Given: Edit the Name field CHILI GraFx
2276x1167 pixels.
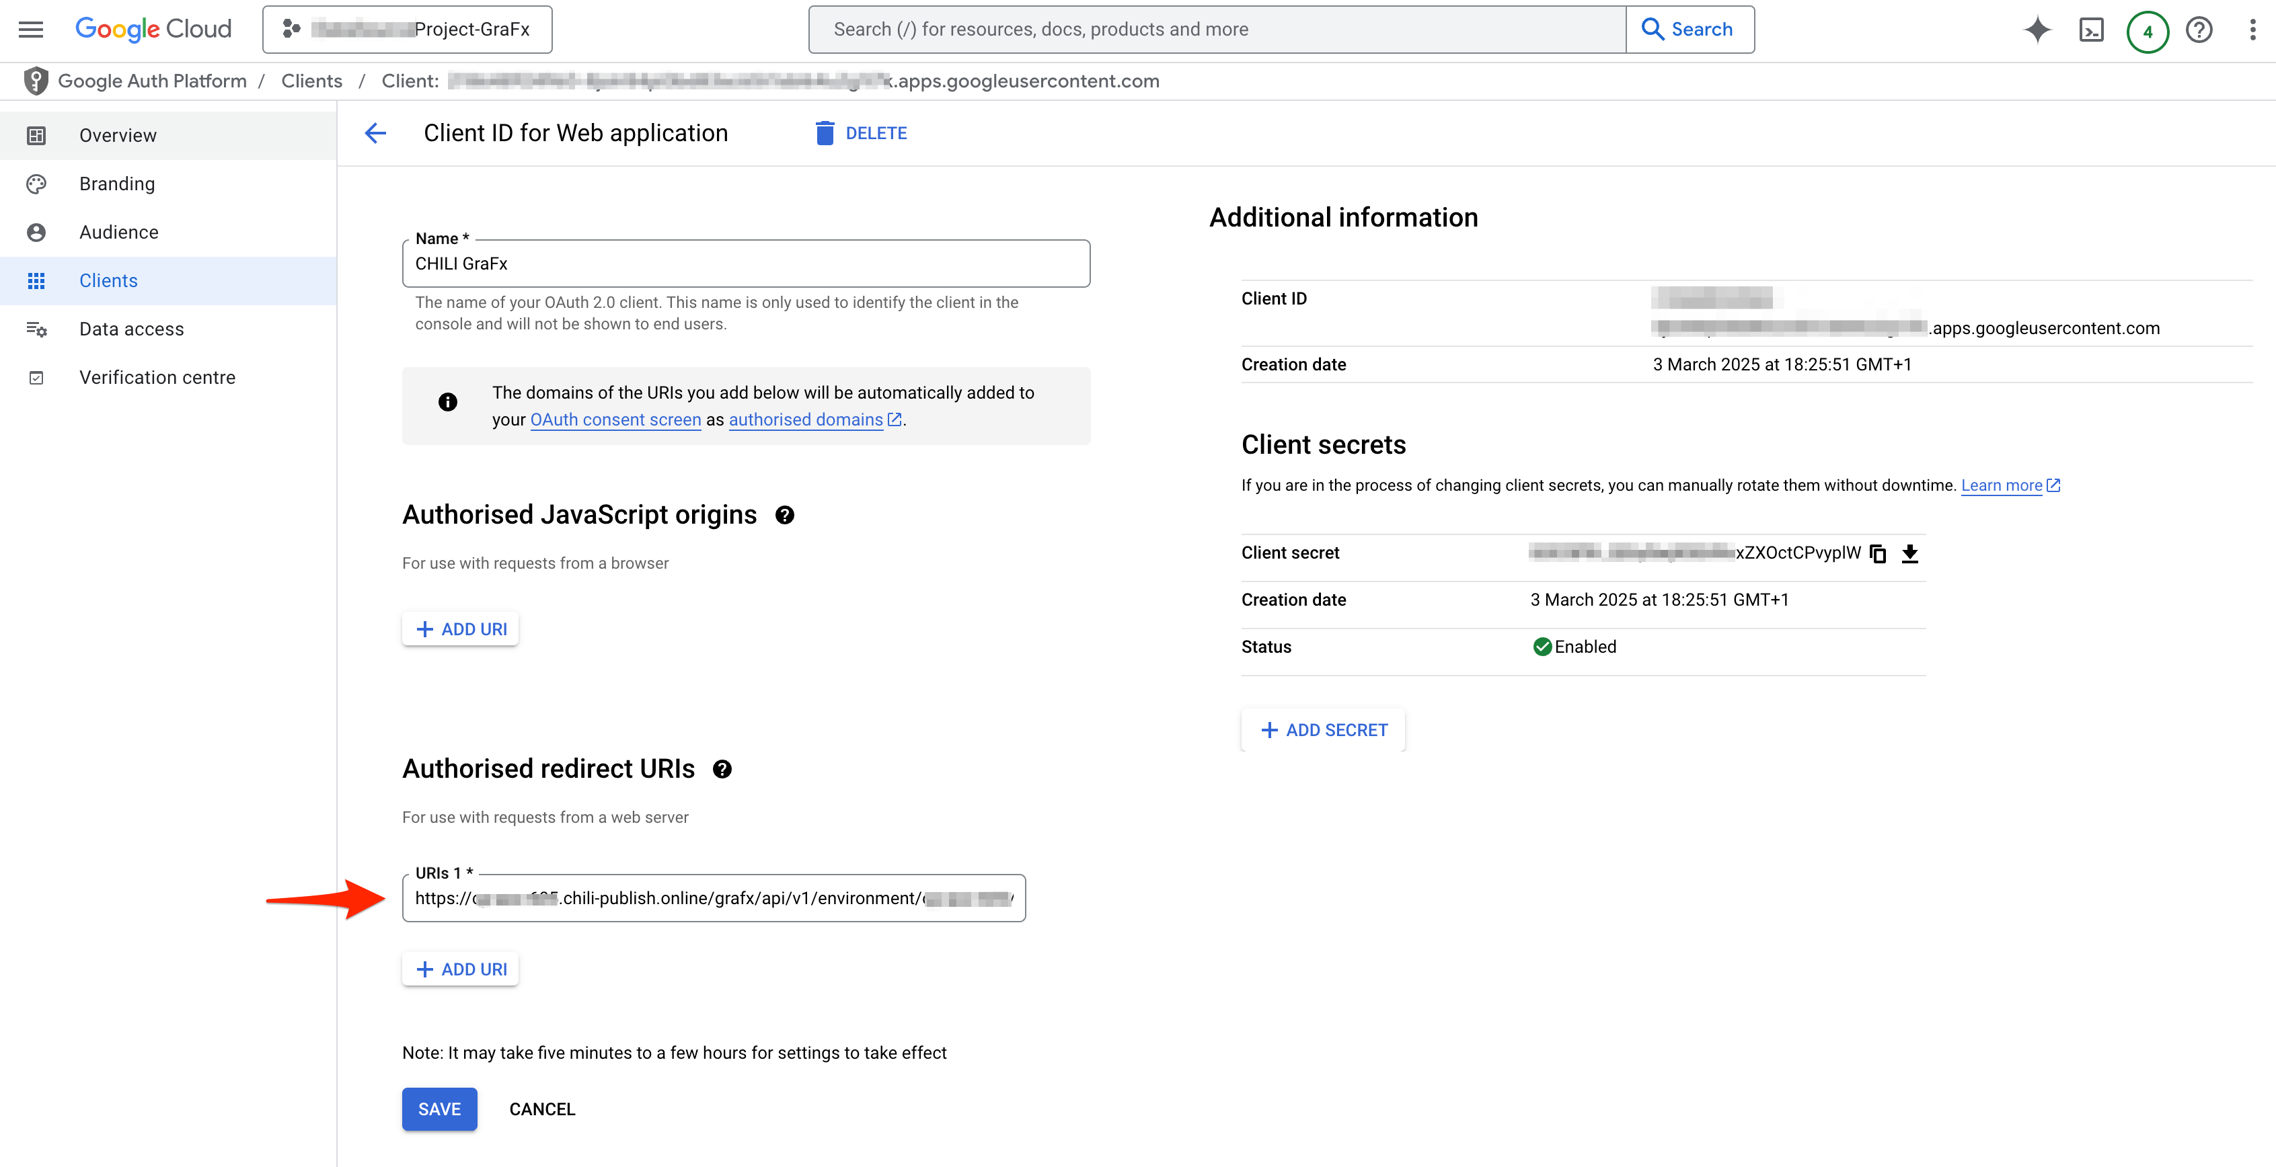Looking at the screenshot, I should pyautogui.click(x=746, y=264).
